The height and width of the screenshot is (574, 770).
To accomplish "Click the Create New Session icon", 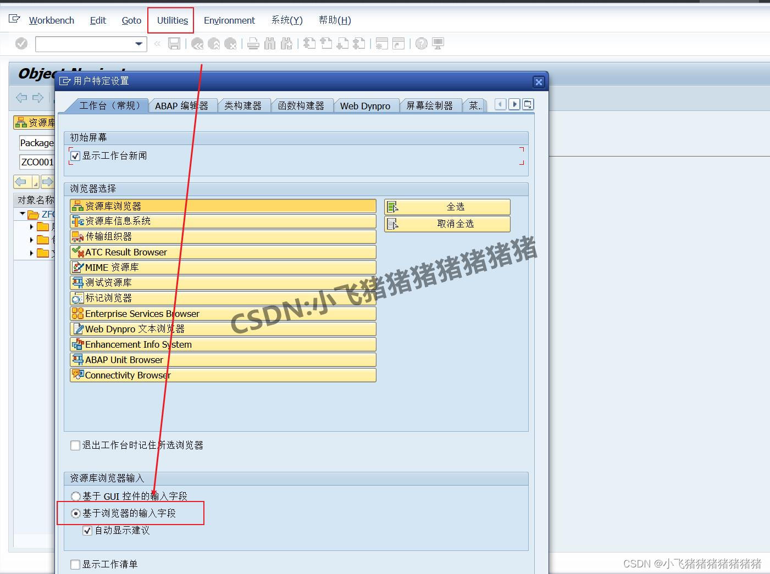I will click(382, 43).
